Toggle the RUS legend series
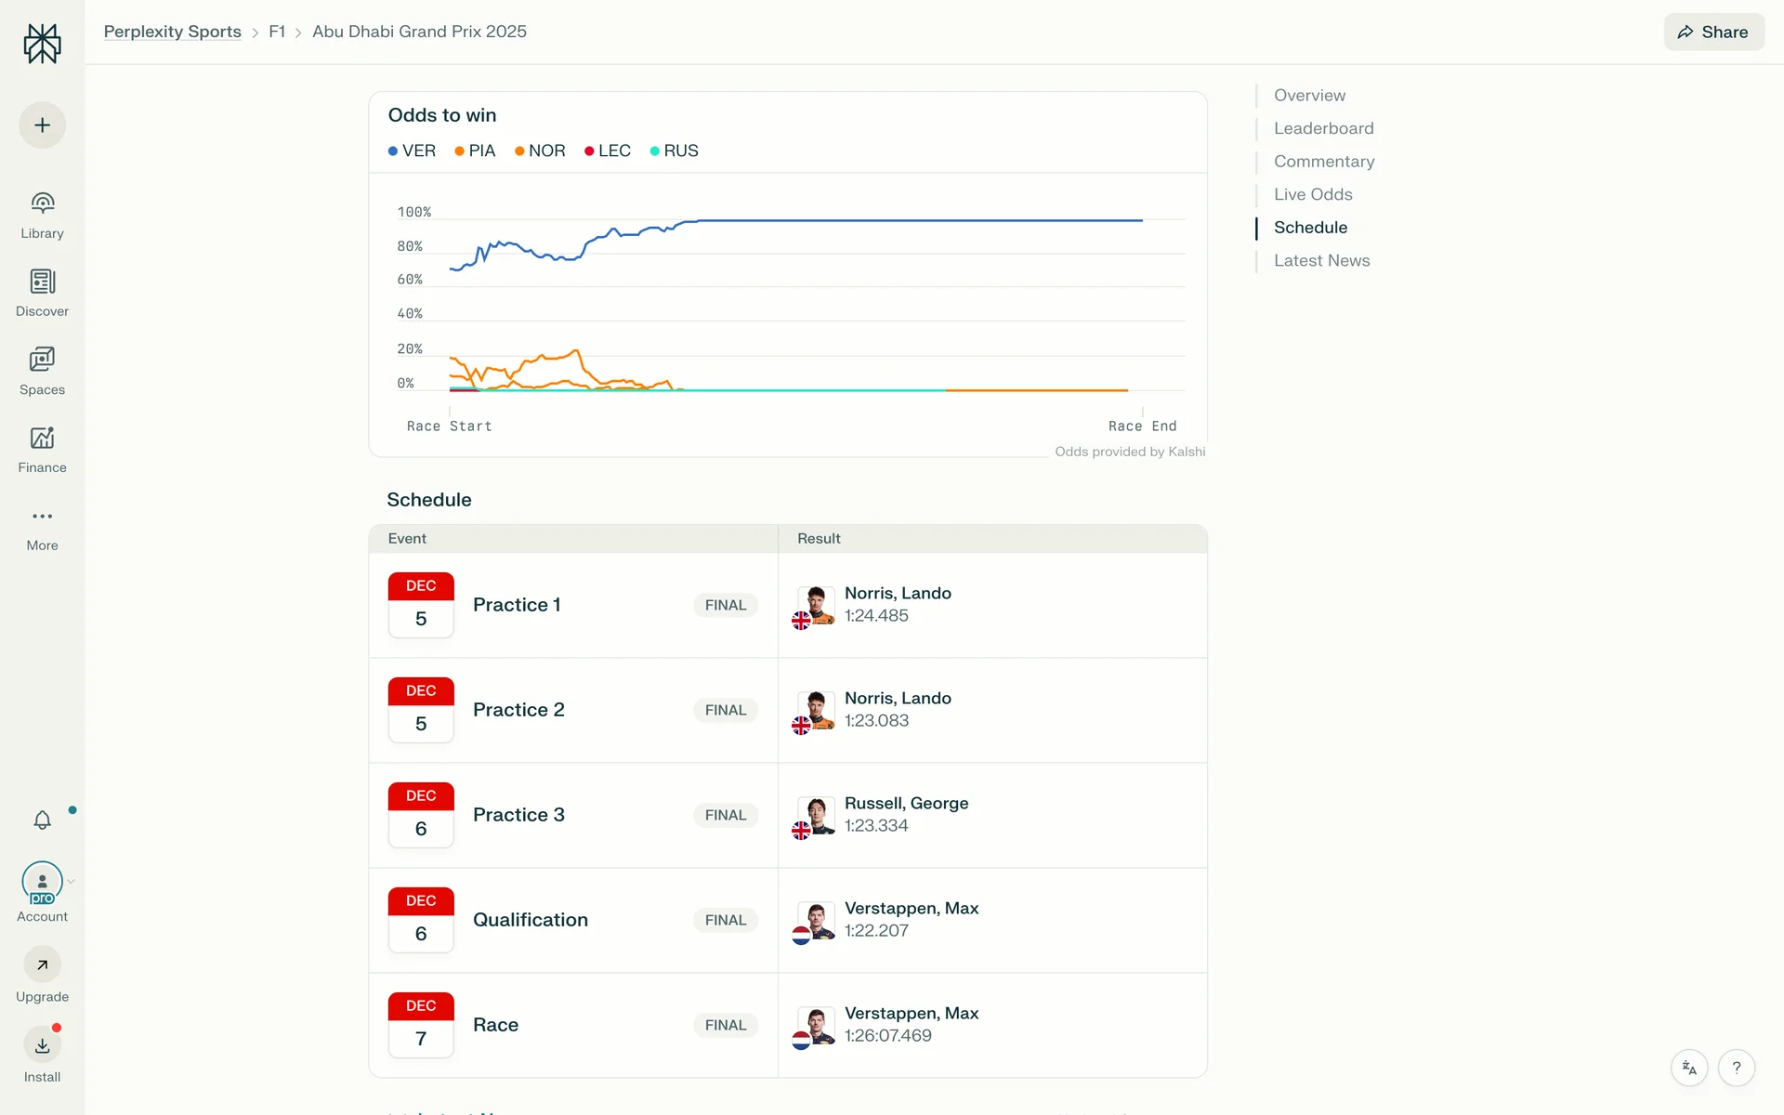Image resolution: width=1784 pixels, height=1115 pixels. [x=675, y=151]
